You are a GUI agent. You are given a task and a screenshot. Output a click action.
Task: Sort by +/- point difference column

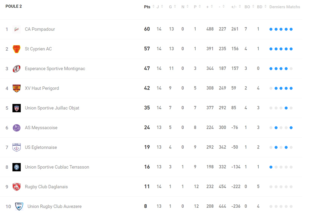pyautogui.click(x=234, y=7)
